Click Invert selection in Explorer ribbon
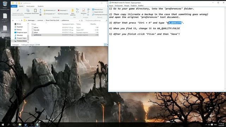 click(100, 14)
